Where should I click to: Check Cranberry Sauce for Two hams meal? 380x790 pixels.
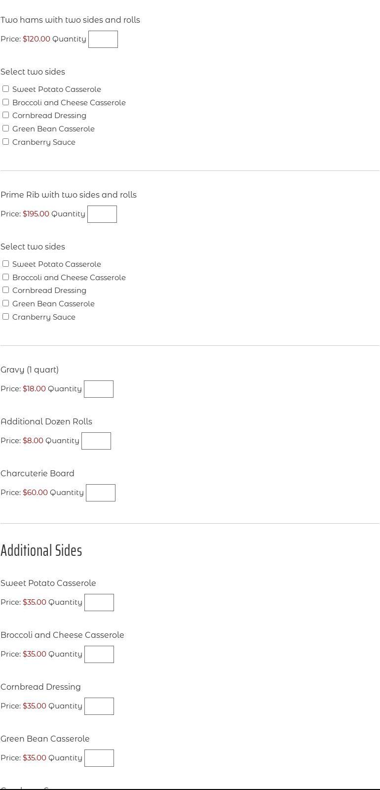[x=6, y=142]
